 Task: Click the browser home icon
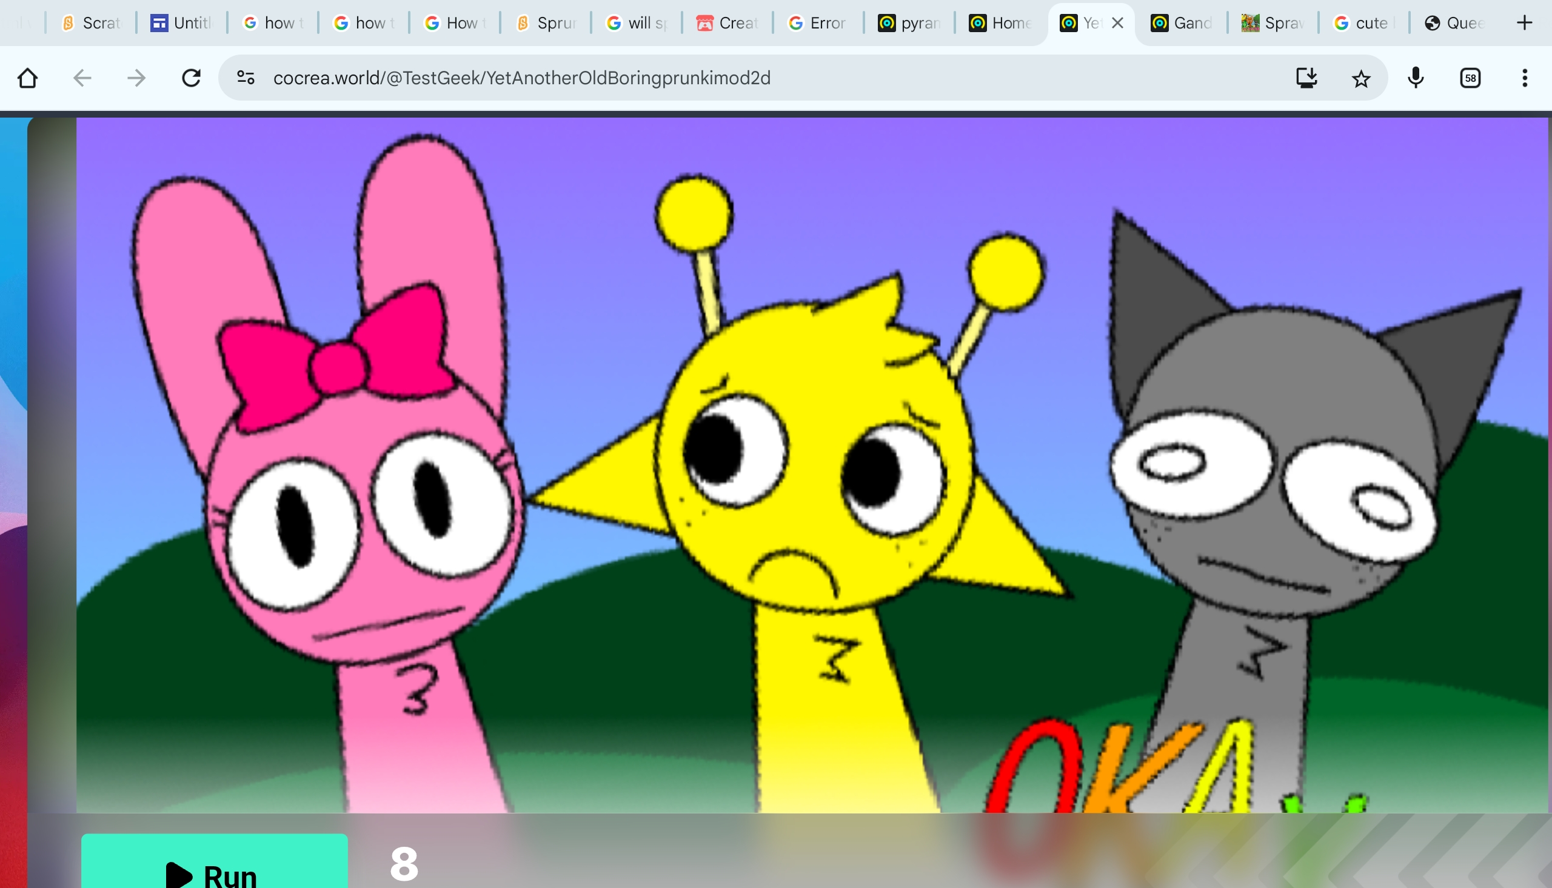click(x=27, y=78)
